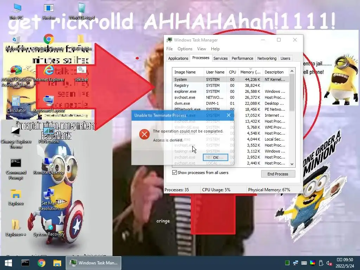Open Remote Desktop shortcut
The width and height of the screenshot is (360, 270).
point(49,166)
